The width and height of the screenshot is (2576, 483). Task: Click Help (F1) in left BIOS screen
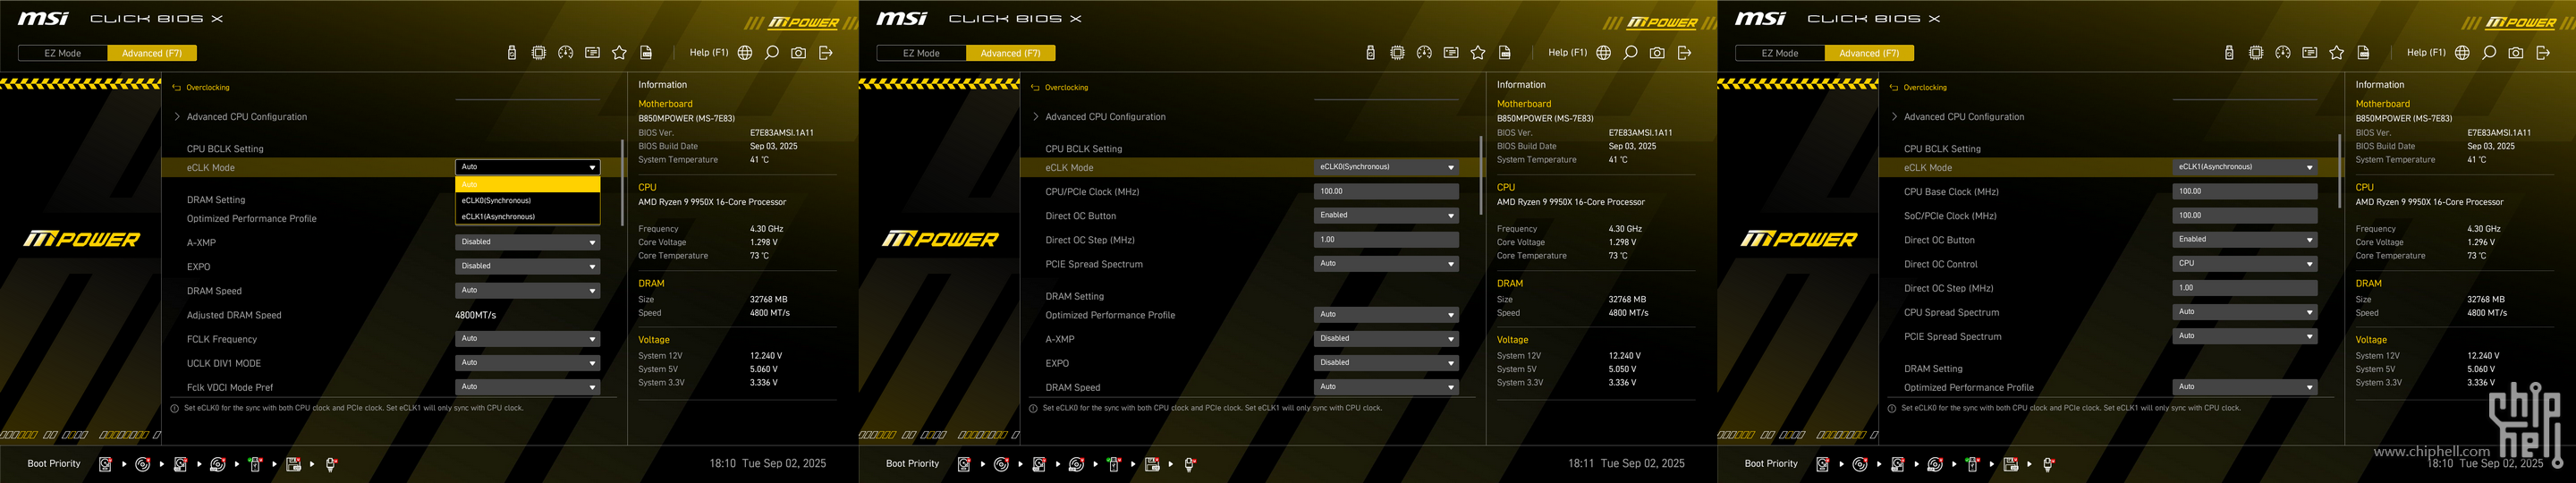pyautogui.click(x=709, y=53)
